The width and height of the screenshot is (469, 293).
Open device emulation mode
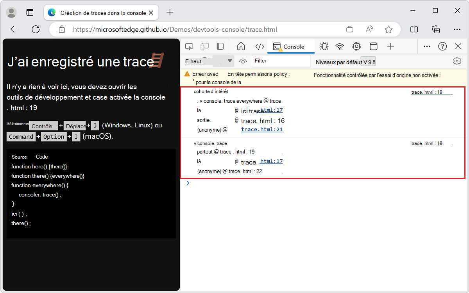[204, 46]
